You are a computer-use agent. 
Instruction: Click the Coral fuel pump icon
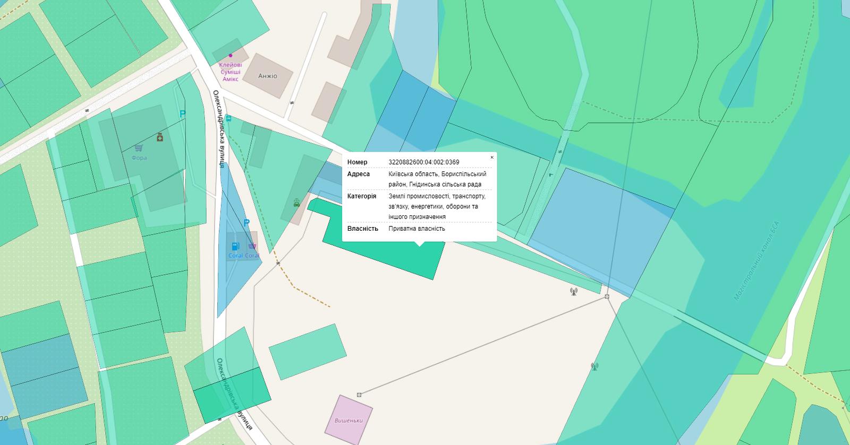tap(236, 246)
